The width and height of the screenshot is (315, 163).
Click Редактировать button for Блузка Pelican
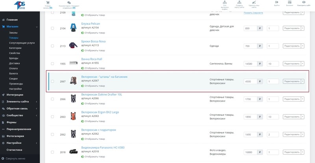292,28
